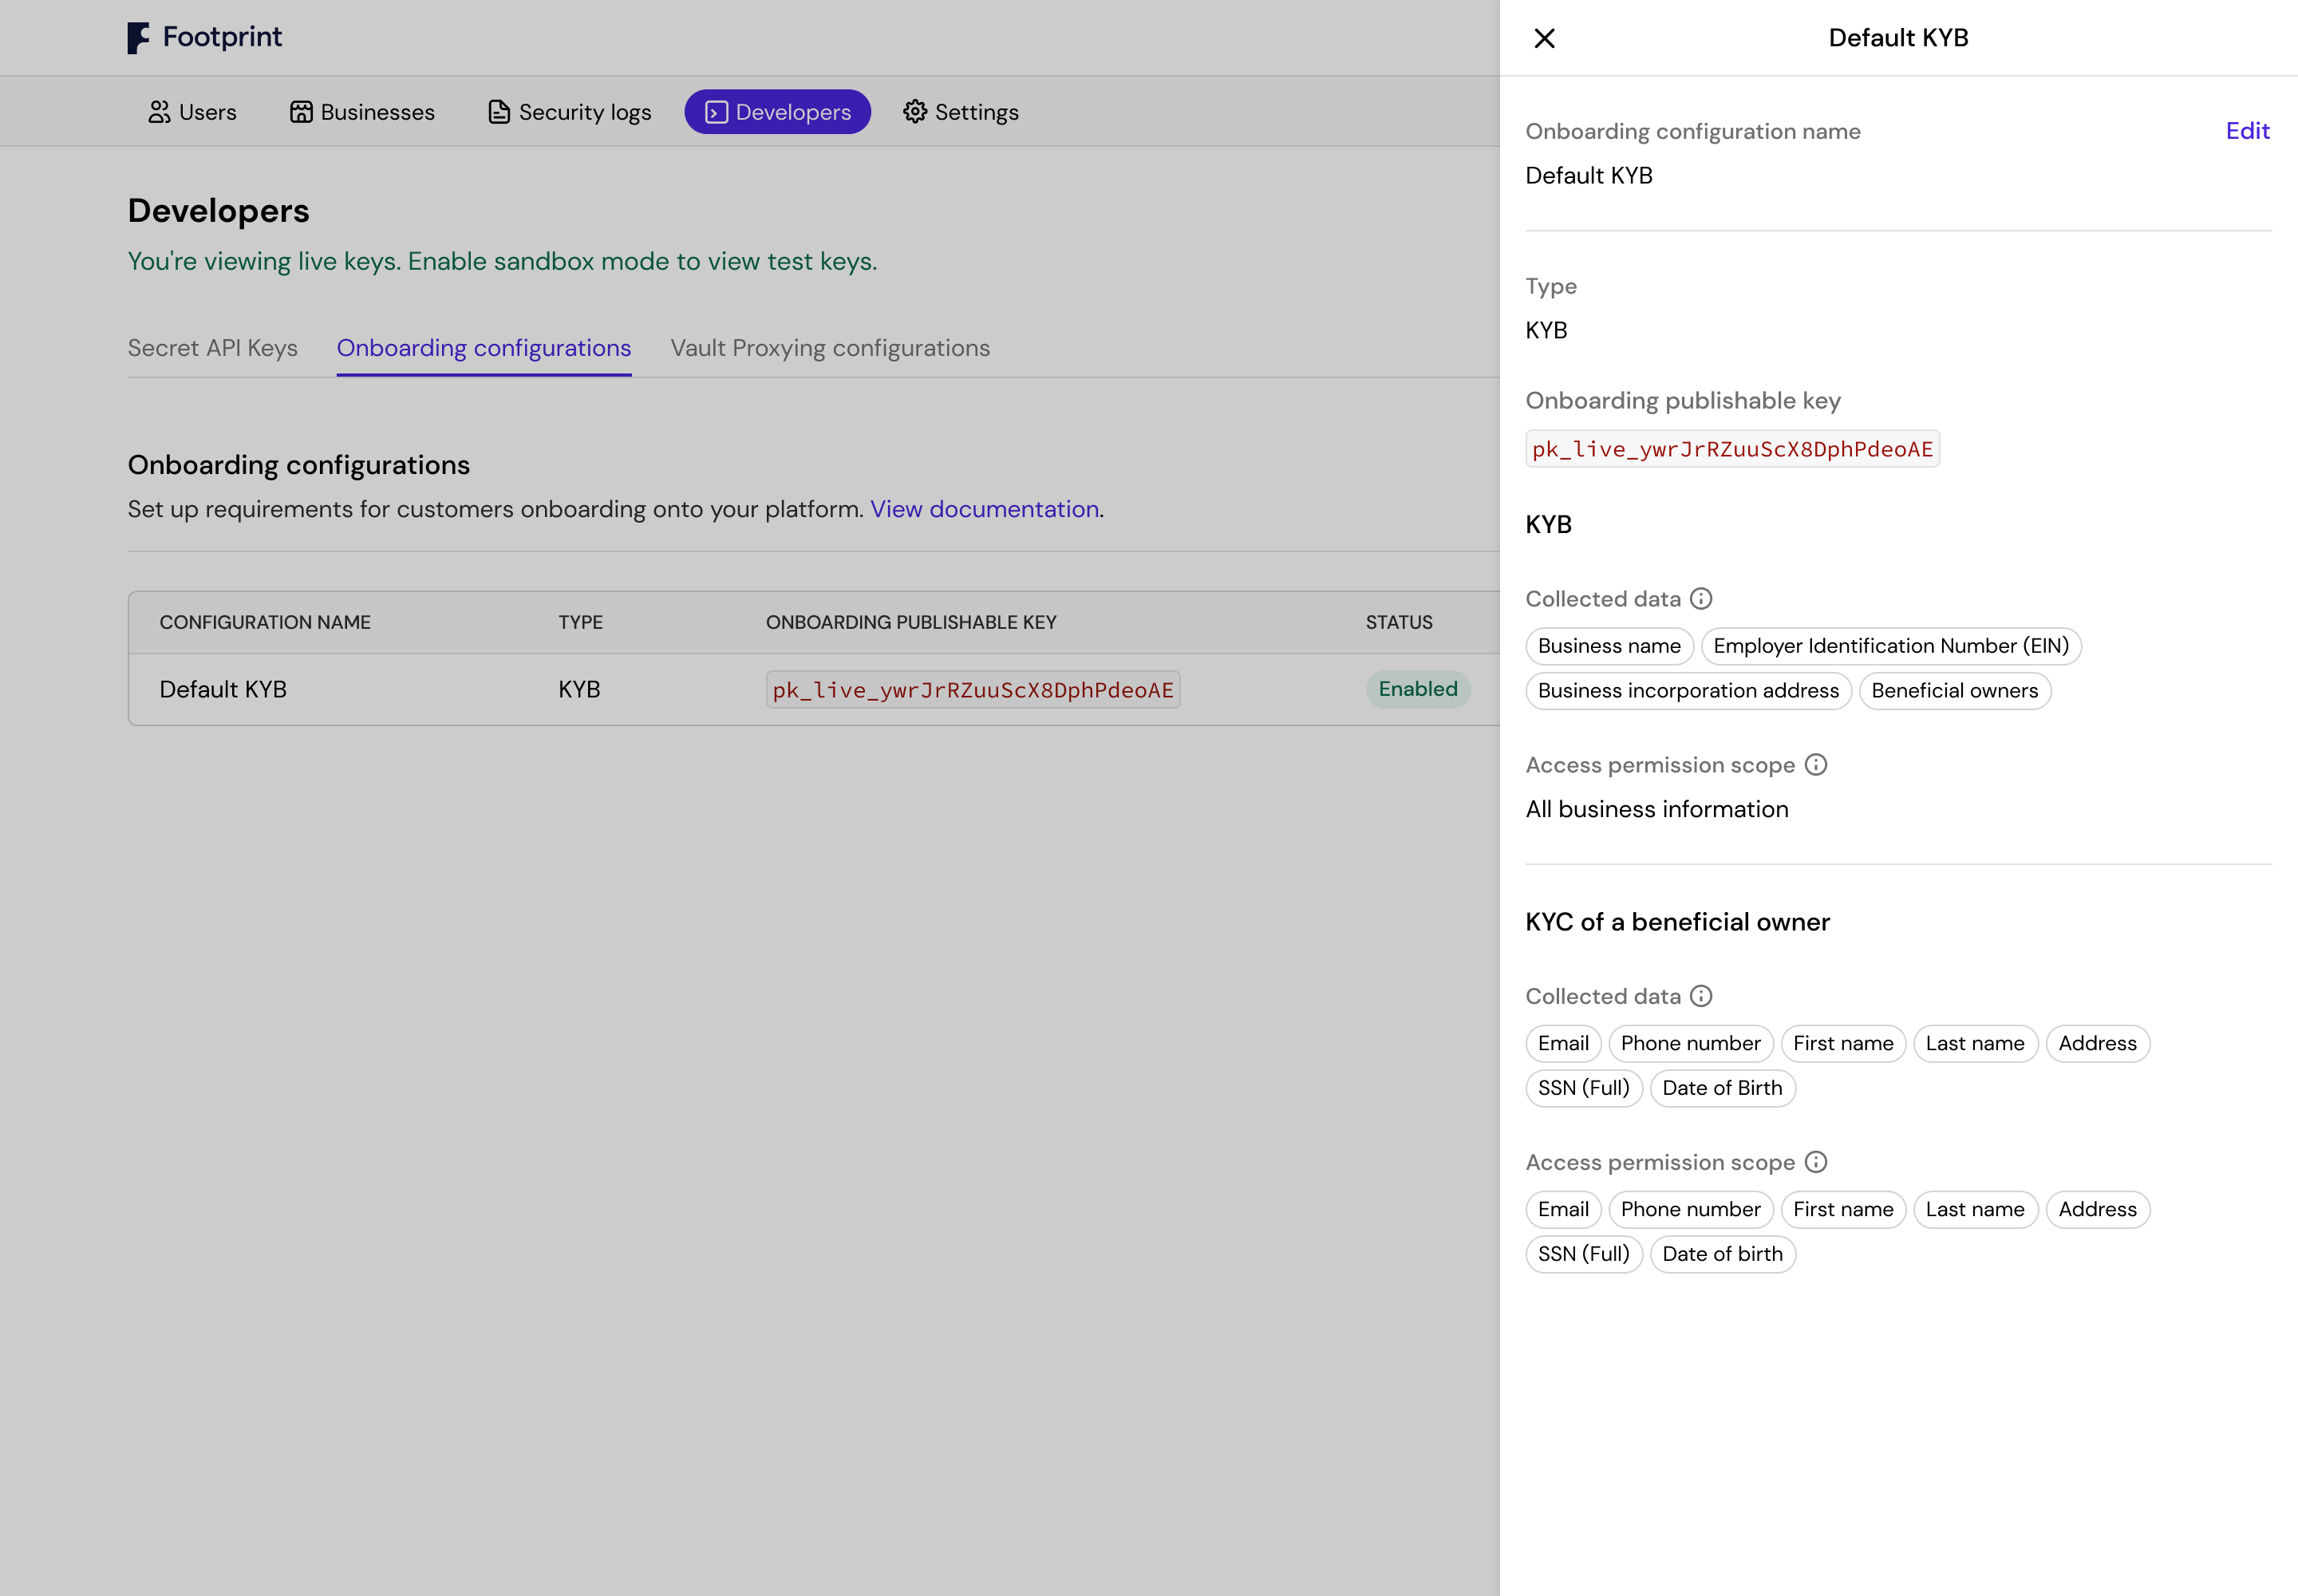Switch to Secret API Keys tab

tap(212, 348)
